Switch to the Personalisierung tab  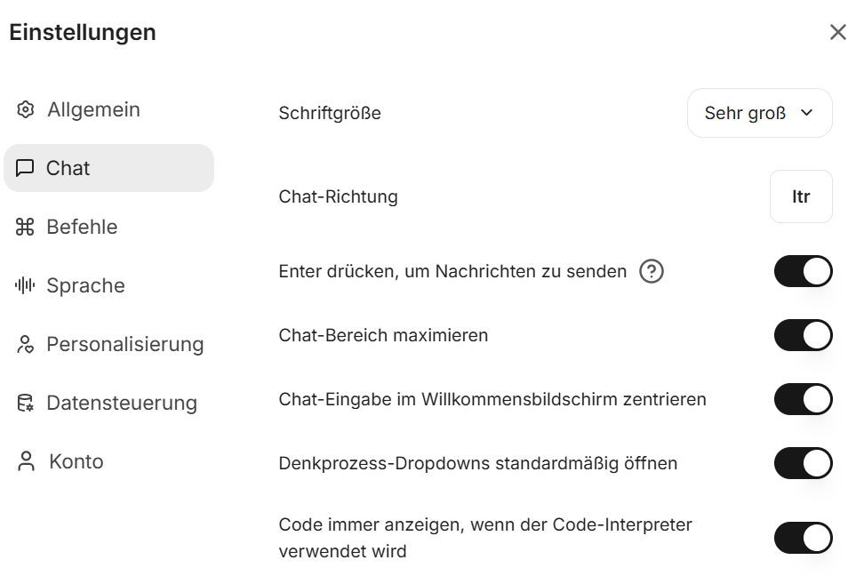point(124,345)
